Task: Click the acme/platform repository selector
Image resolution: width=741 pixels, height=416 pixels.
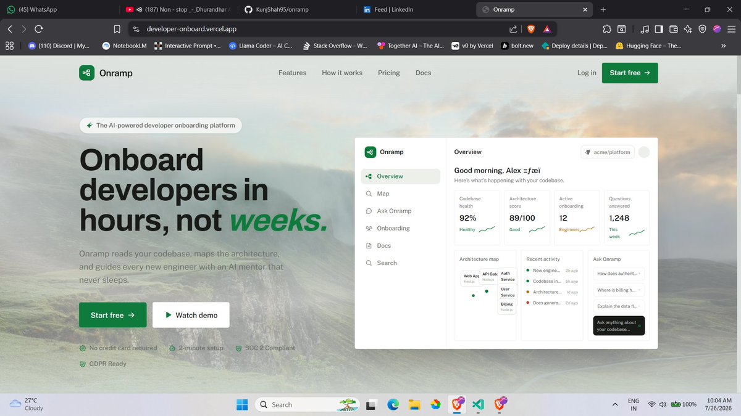Action: click(608, 152)
